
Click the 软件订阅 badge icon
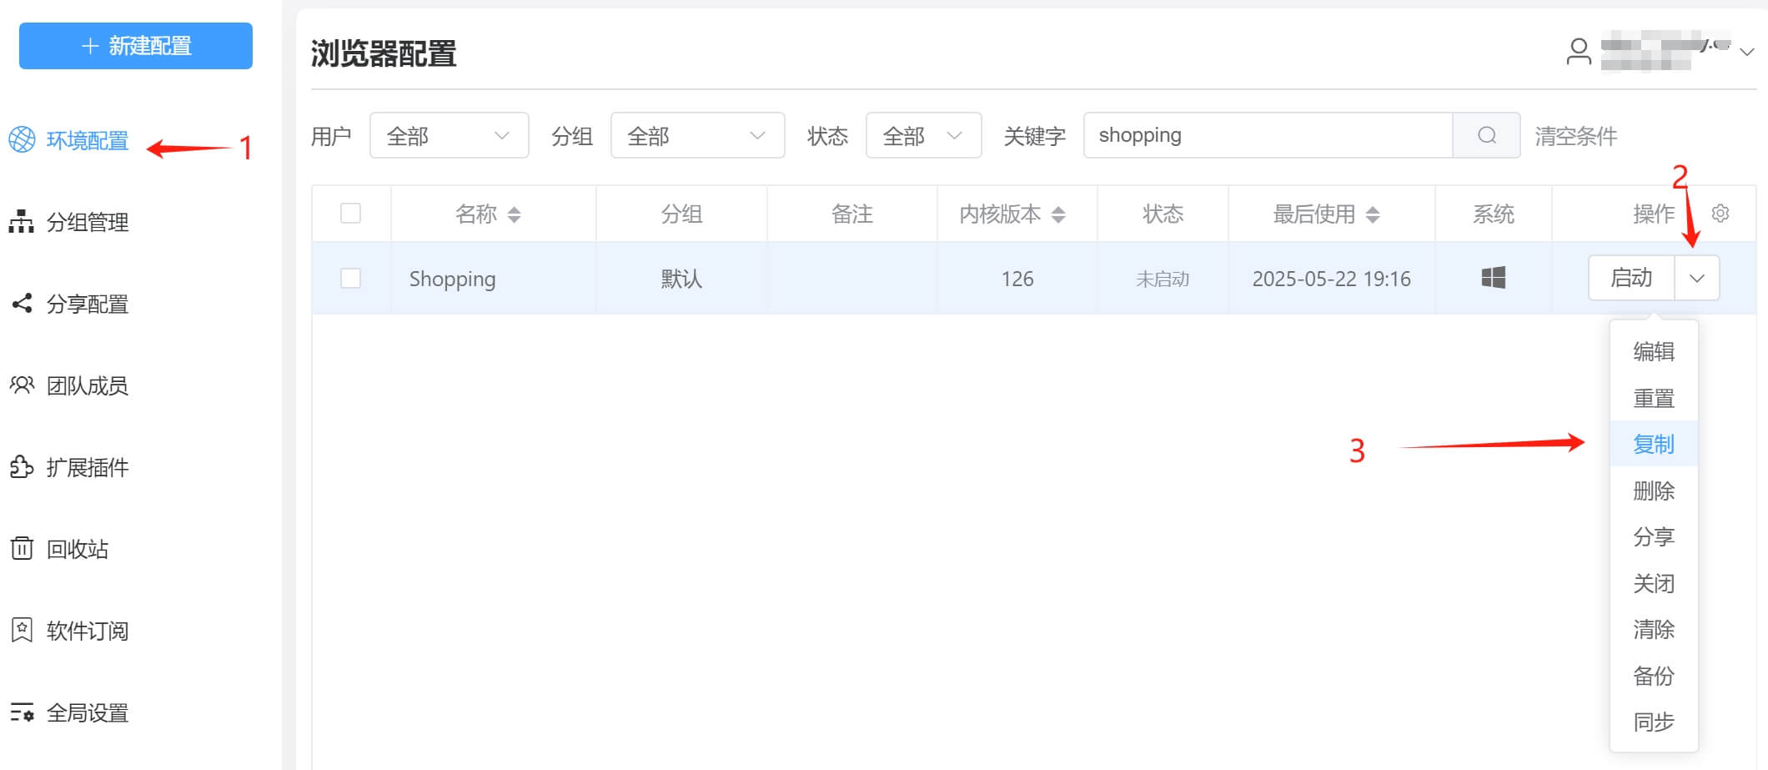click(22, 631)
